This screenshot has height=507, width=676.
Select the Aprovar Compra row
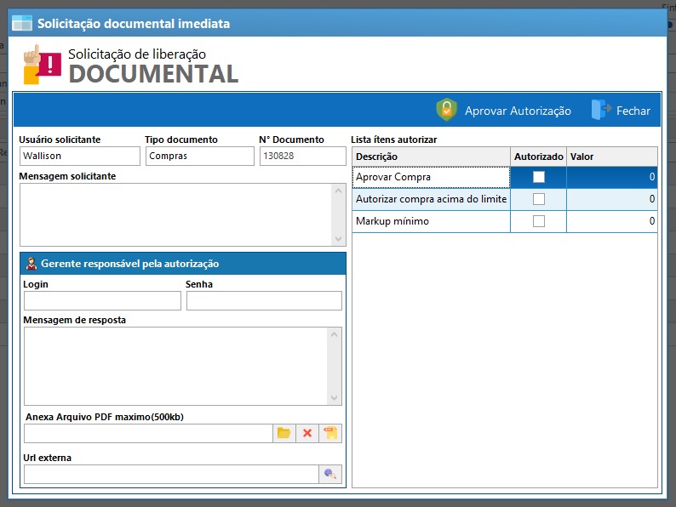[431, 177]
